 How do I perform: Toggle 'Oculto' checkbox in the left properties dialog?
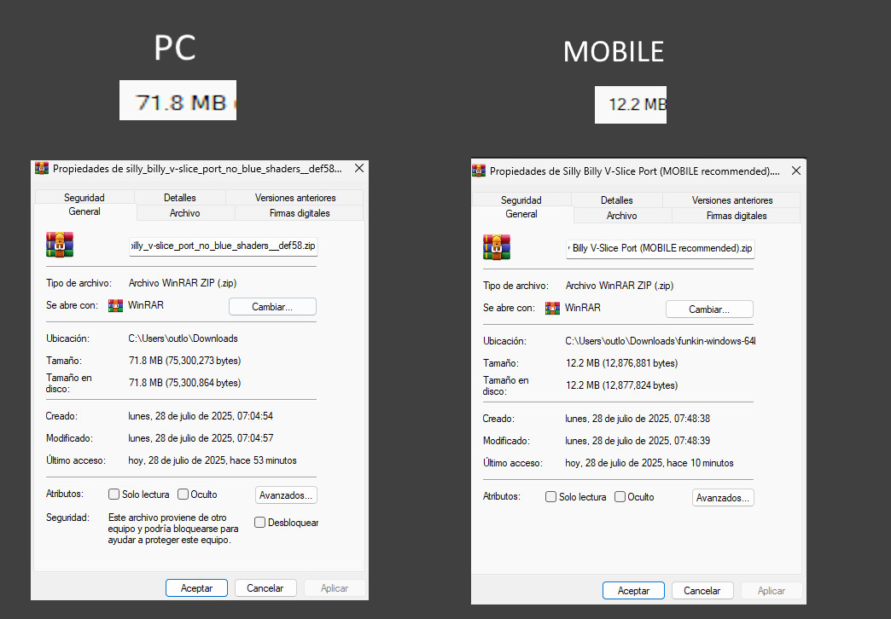pyautogui.click(x=183, y=495)
